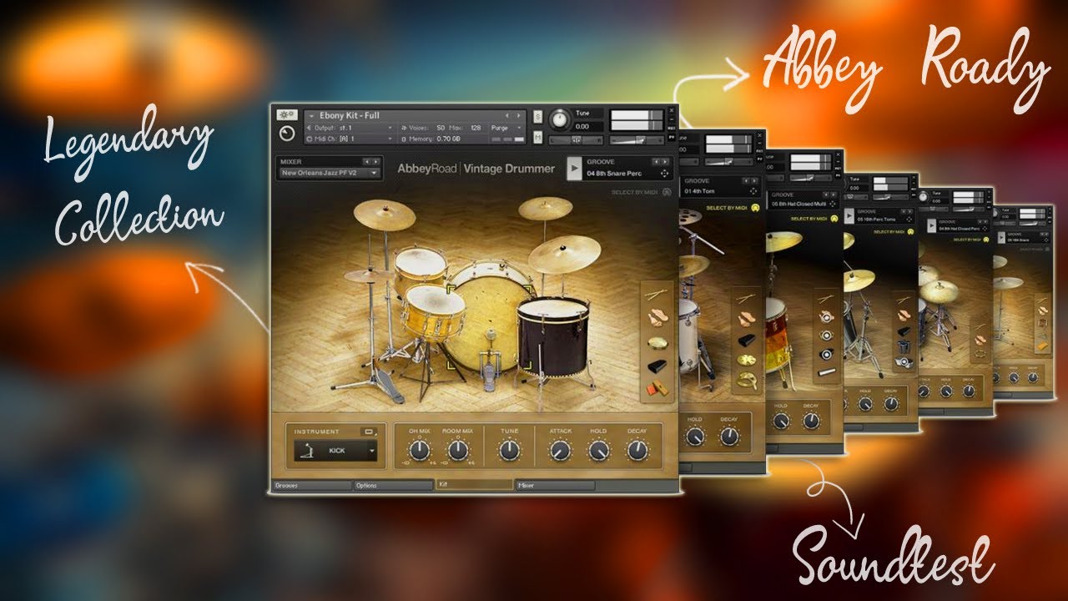Select sticks icon in the 06 8th Hat Closed Multi window

pos(826,298)
